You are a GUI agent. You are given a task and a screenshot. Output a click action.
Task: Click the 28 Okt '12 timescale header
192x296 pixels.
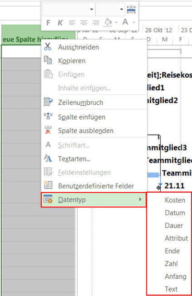tap(158, 30)
